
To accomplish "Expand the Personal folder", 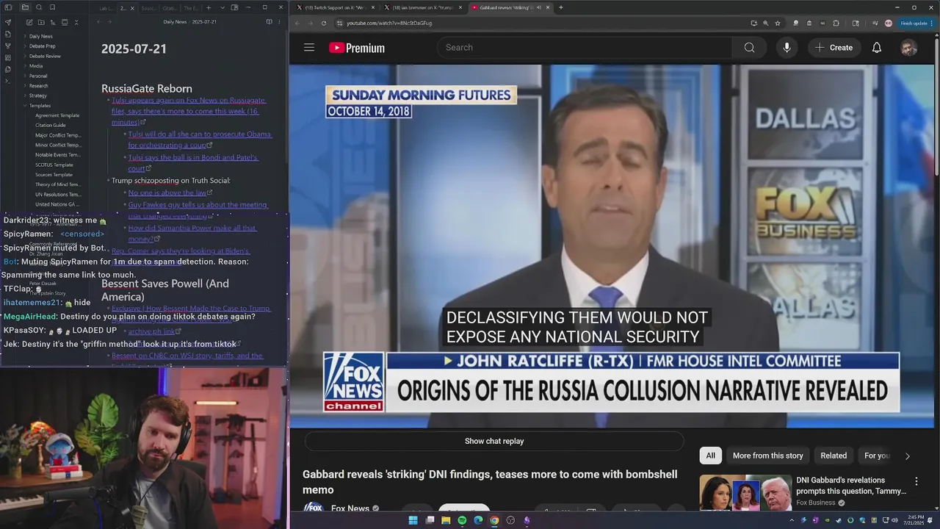I will pyautogui.click(x=38, y=76).
